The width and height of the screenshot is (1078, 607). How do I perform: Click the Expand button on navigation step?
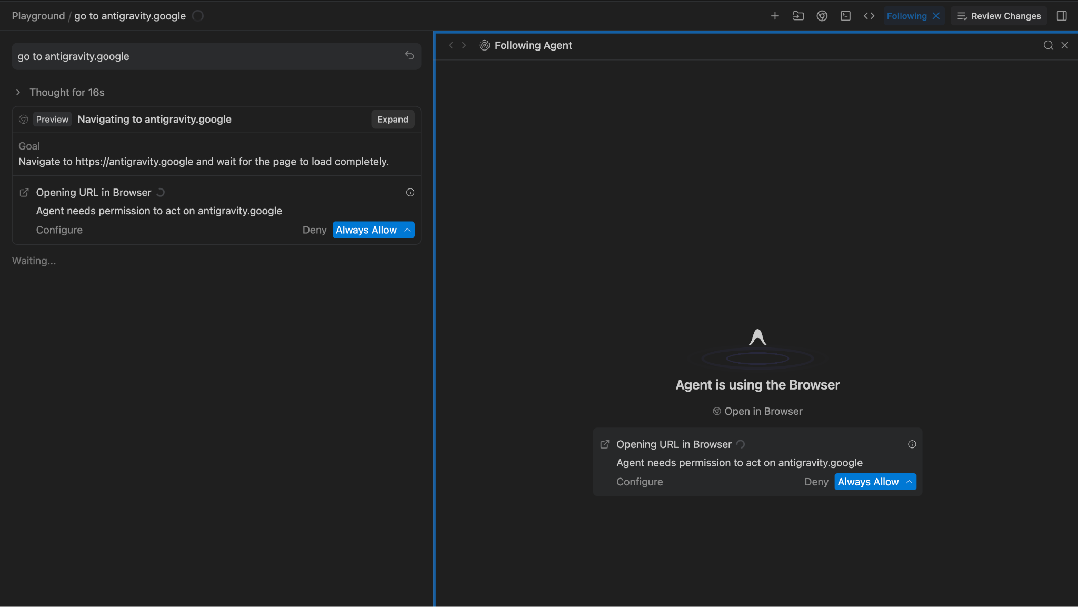point(392,120)
